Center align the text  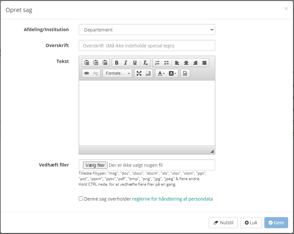[x=186, y=63]
